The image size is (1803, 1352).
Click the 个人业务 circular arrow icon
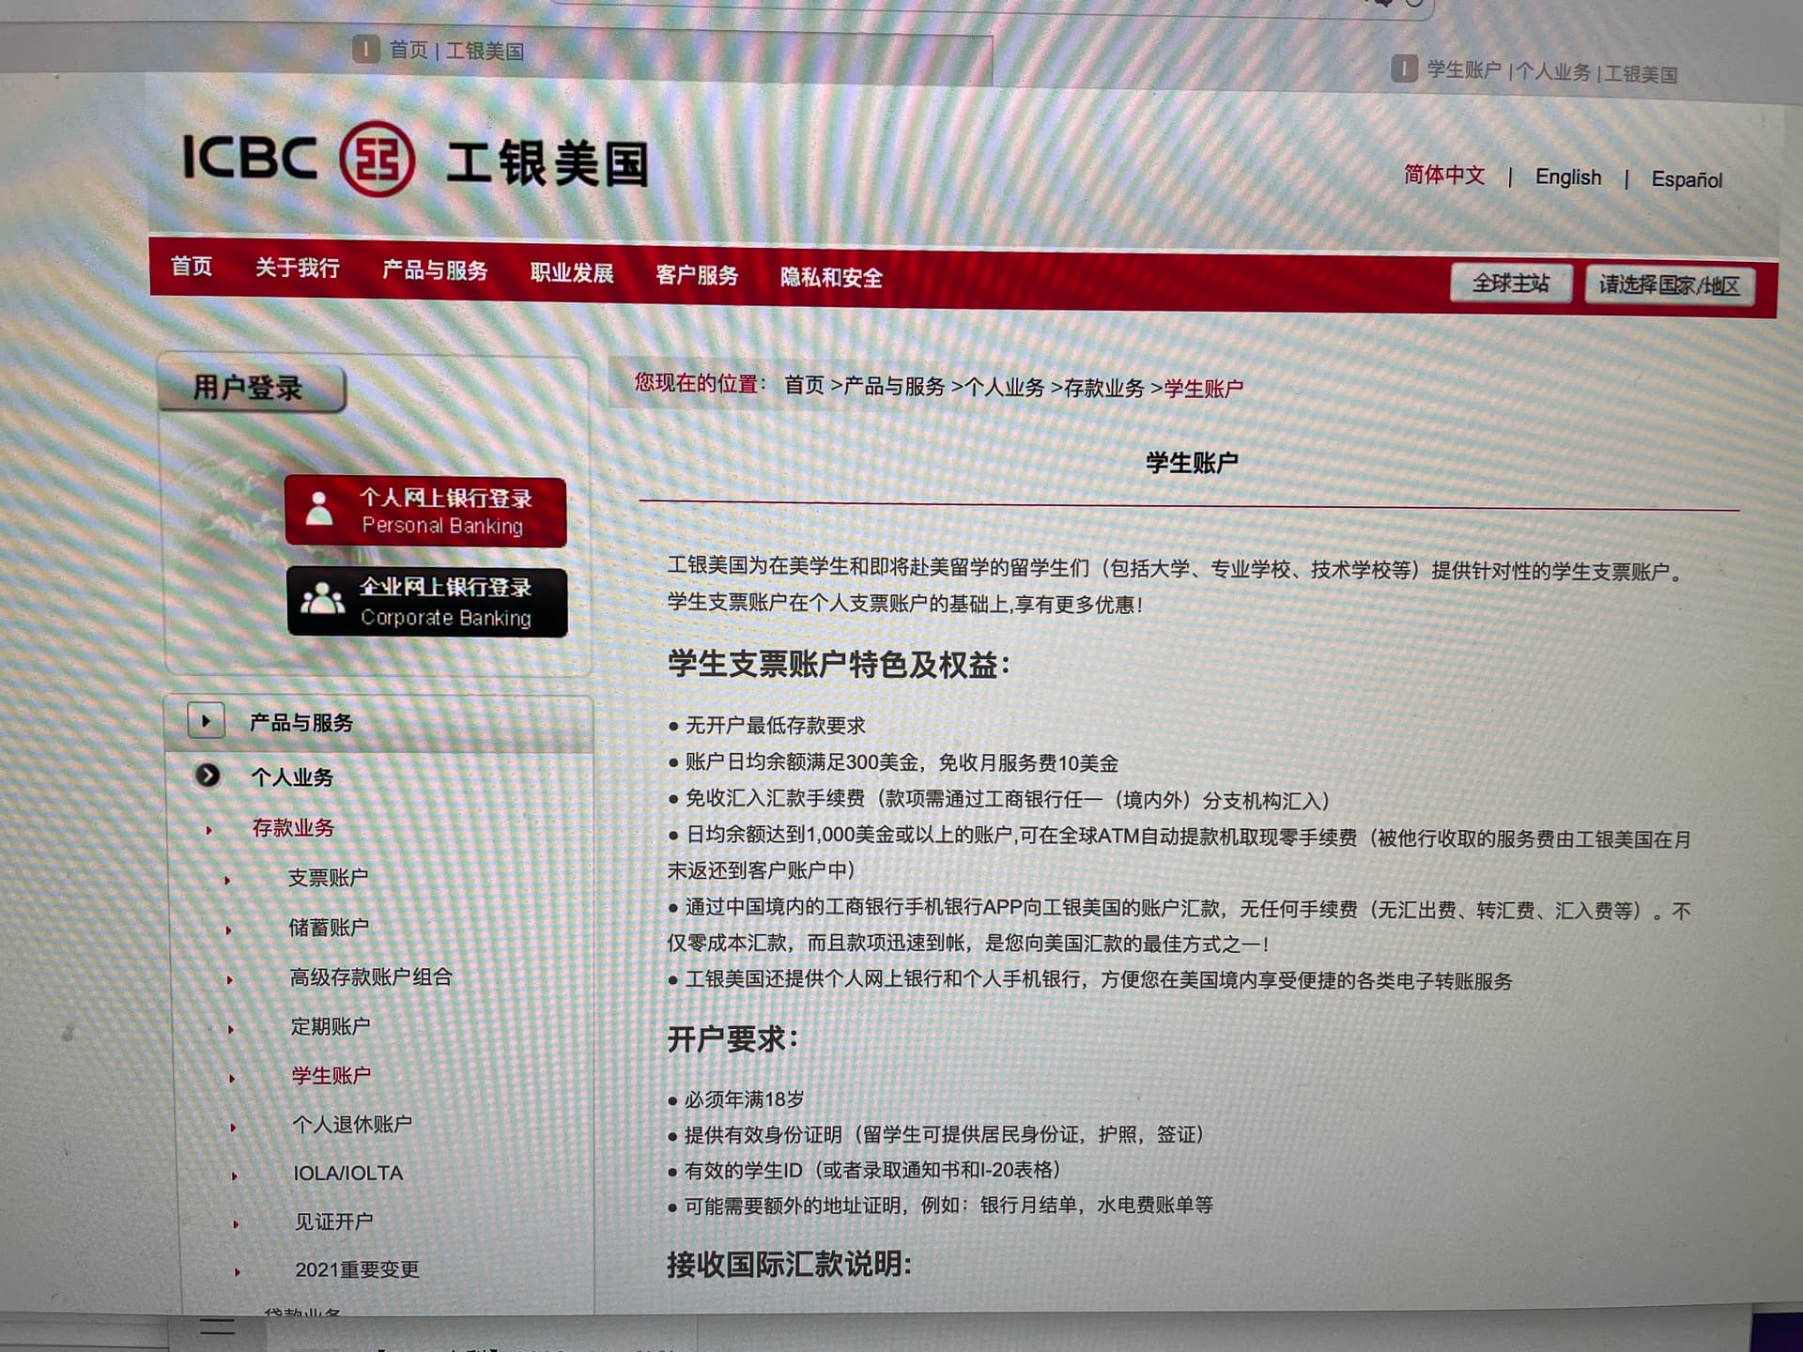pos(208,776)
